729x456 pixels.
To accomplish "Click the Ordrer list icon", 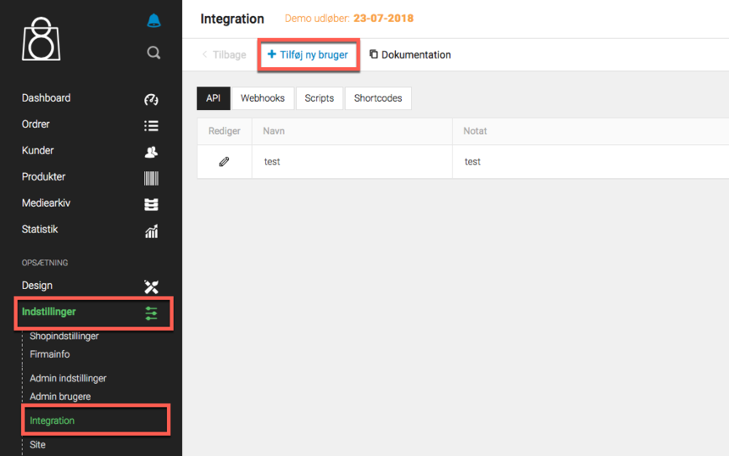I will click(x=151, y=125).
